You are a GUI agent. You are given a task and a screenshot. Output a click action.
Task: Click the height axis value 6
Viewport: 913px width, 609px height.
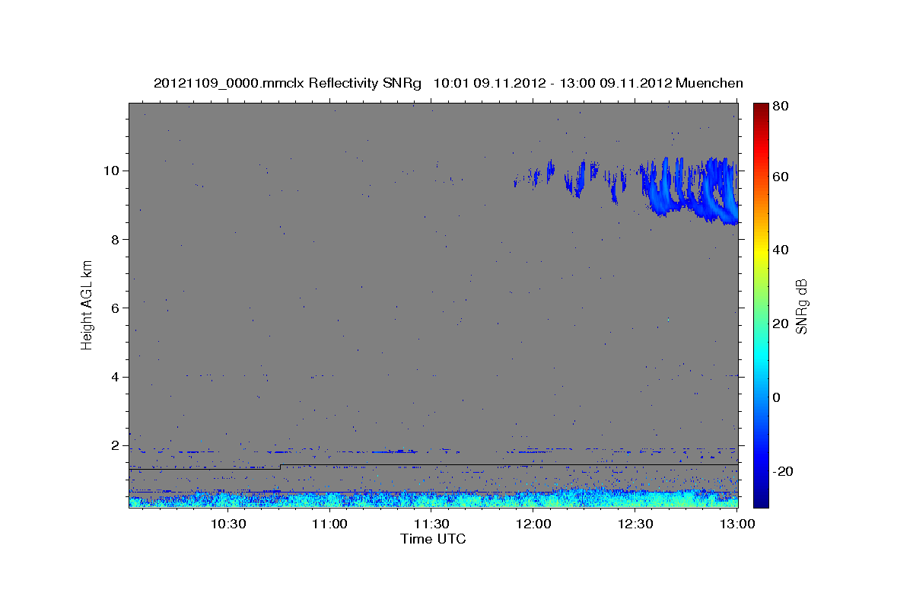(x=116, y=308)
